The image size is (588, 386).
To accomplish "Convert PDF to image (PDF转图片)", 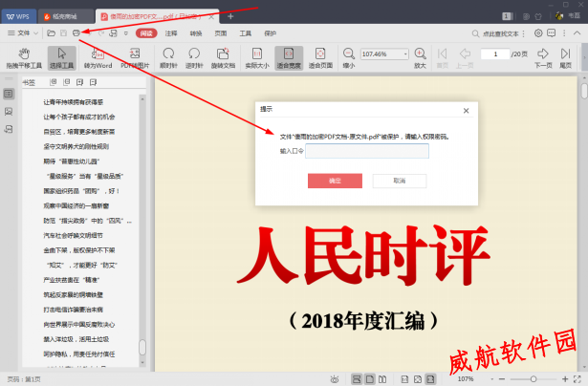I will (x=135, y=58).
